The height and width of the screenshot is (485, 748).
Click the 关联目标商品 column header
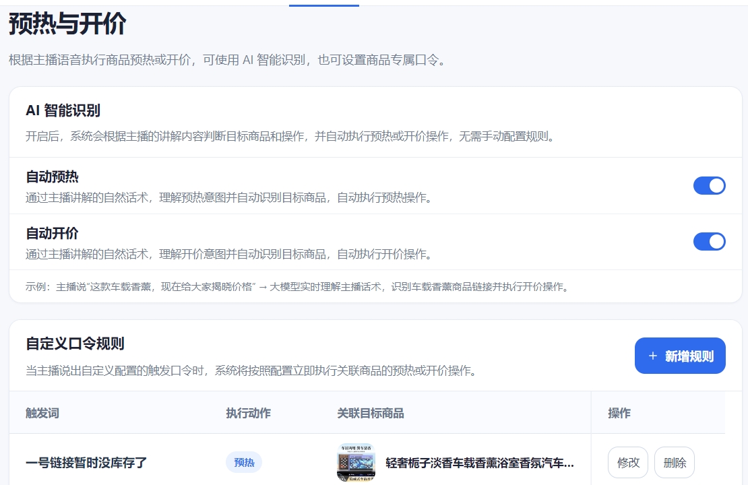(x=370, y=413)
